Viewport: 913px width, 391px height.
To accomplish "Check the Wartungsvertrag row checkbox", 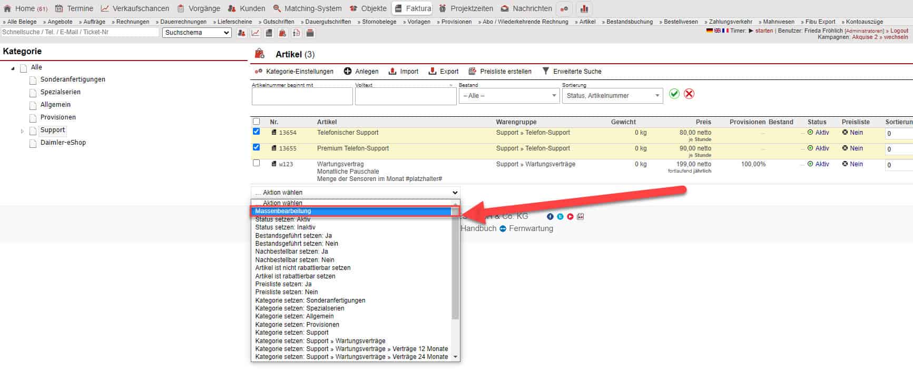I will point(257,163).
